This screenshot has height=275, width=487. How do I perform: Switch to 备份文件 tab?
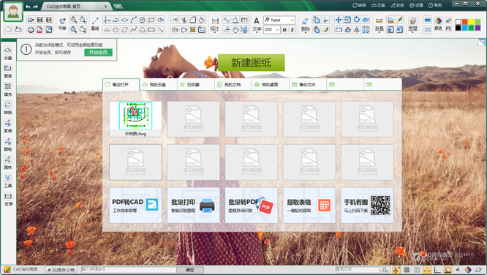coord(308,85)
